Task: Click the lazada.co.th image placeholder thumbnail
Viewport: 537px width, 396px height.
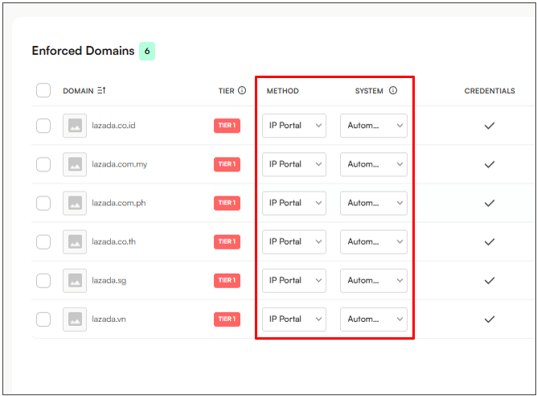Action: coord(75,241)
